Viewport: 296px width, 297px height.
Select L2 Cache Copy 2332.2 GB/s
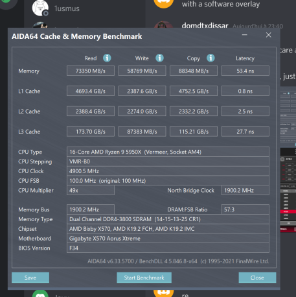click(x=194, y=112)
